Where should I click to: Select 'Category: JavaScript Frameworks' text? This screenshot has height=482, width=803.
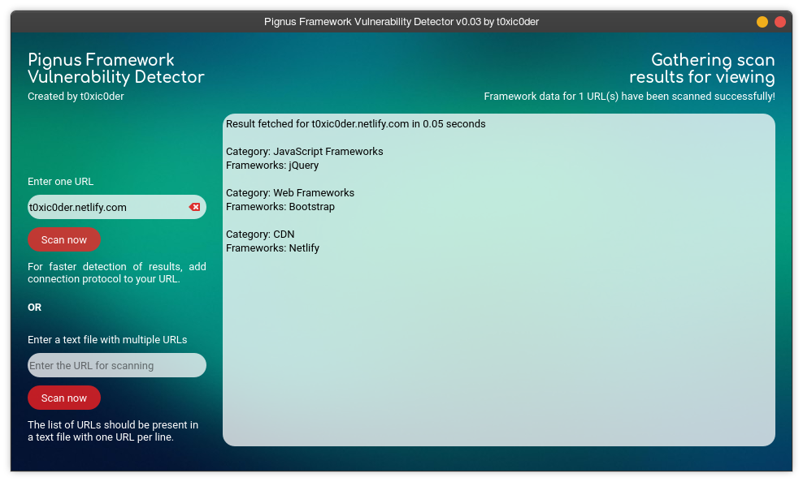pos(304,151)
